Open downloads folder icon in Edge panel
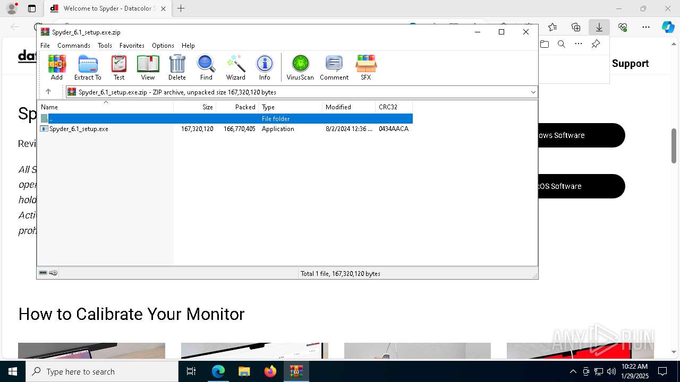The image size is (680, 382). (545, 44)
